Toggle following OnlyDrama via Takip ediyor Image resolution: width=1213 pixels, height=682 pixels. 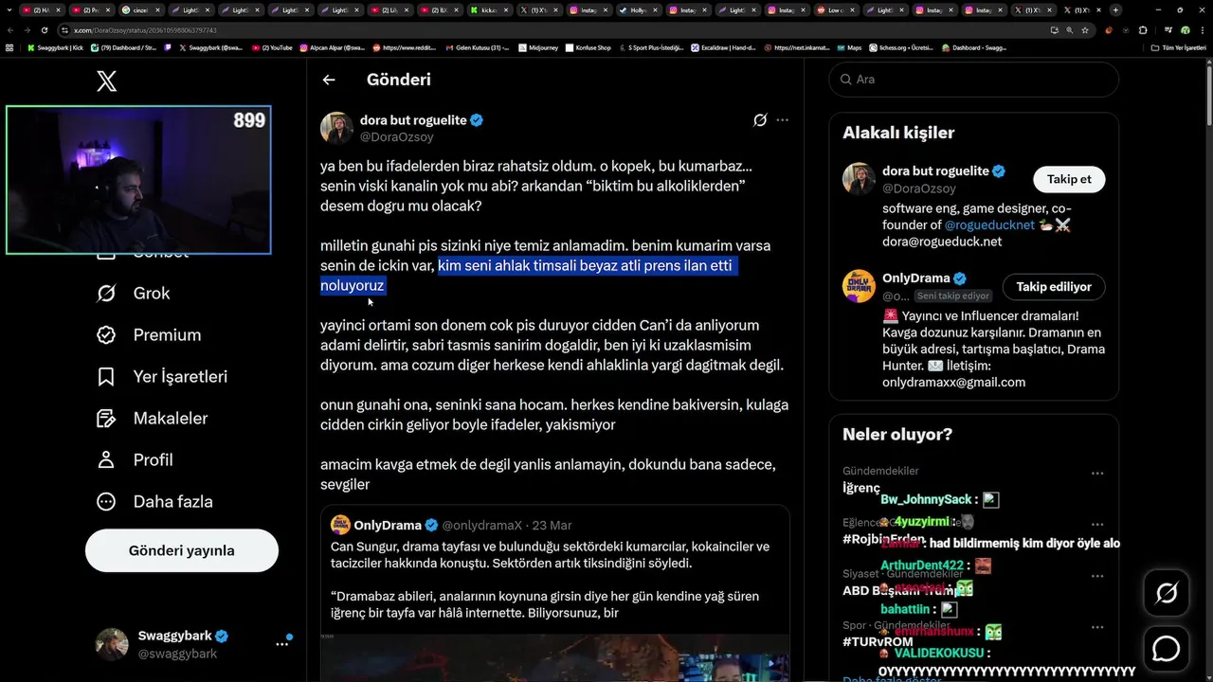1054,287
